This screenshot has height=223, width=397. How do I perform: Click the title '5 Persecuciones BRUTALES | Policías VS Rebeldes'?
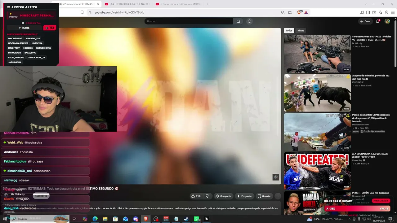(x=372, y=38)
